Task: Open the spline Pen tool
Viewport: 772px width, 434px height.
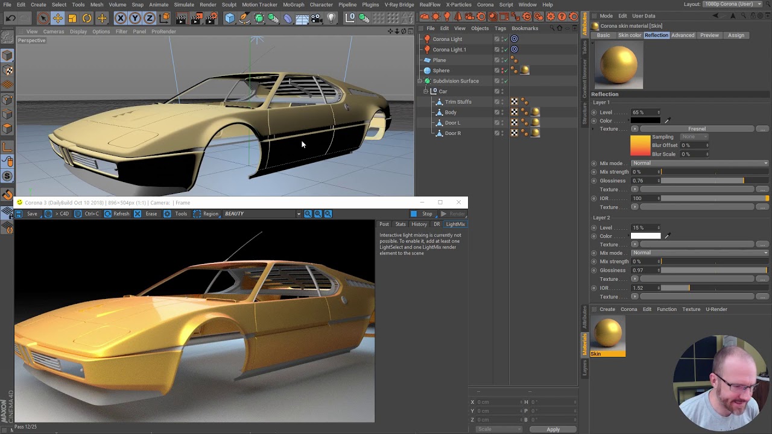Action: coord(244,18)
